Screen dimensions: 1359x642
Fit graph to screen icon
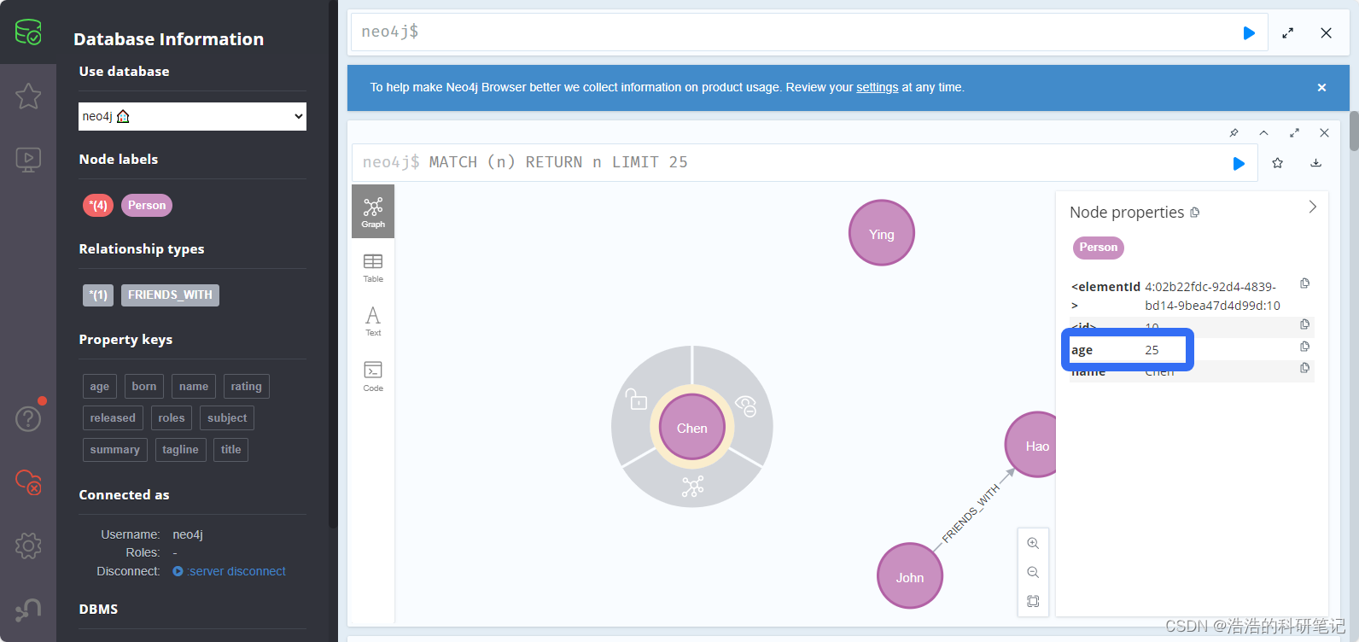pyautogui.click(x=1033, y=602)
